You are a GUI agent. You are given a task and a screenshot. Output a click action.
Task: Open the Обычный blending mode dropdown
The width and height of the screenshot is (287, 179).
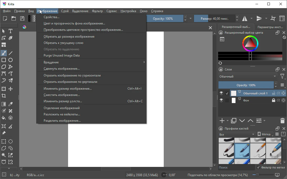click(x=248, y=76)
